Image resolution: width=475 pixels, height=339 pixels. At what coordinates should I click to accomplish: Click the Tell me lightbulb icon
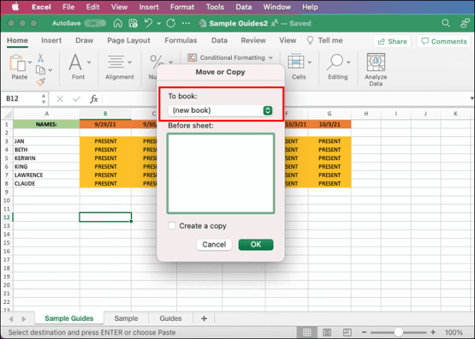point(310,41)
